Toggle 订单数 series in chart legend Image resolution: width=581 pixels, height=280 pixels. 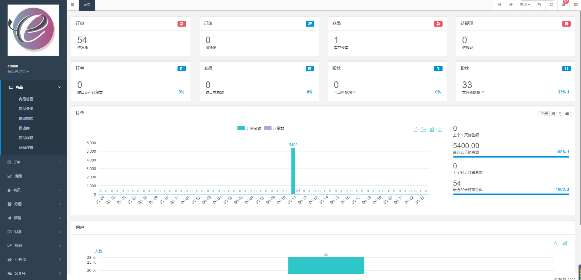pos(274,128)
